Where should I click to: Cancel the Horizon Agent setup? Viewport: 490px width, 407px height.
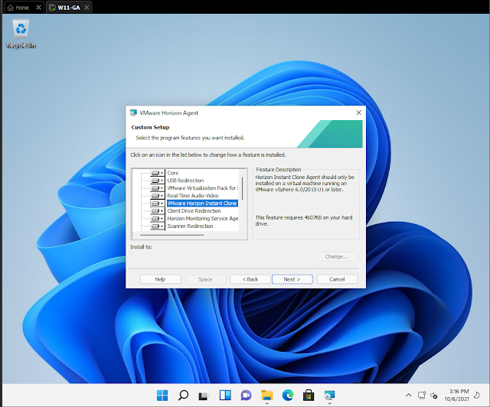[337, 279]
